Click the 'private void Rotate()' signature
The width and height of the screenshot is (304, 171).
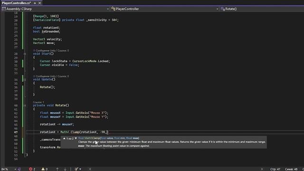(x=51, y=105)
